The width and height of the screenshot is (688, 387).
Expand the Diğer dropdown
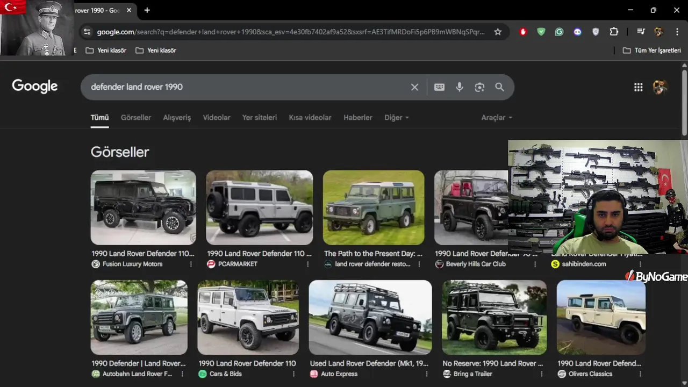coord(397,117)
